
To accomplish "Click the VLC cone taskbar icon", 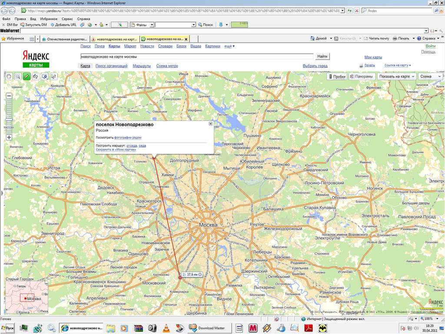I will pos(166,328).
